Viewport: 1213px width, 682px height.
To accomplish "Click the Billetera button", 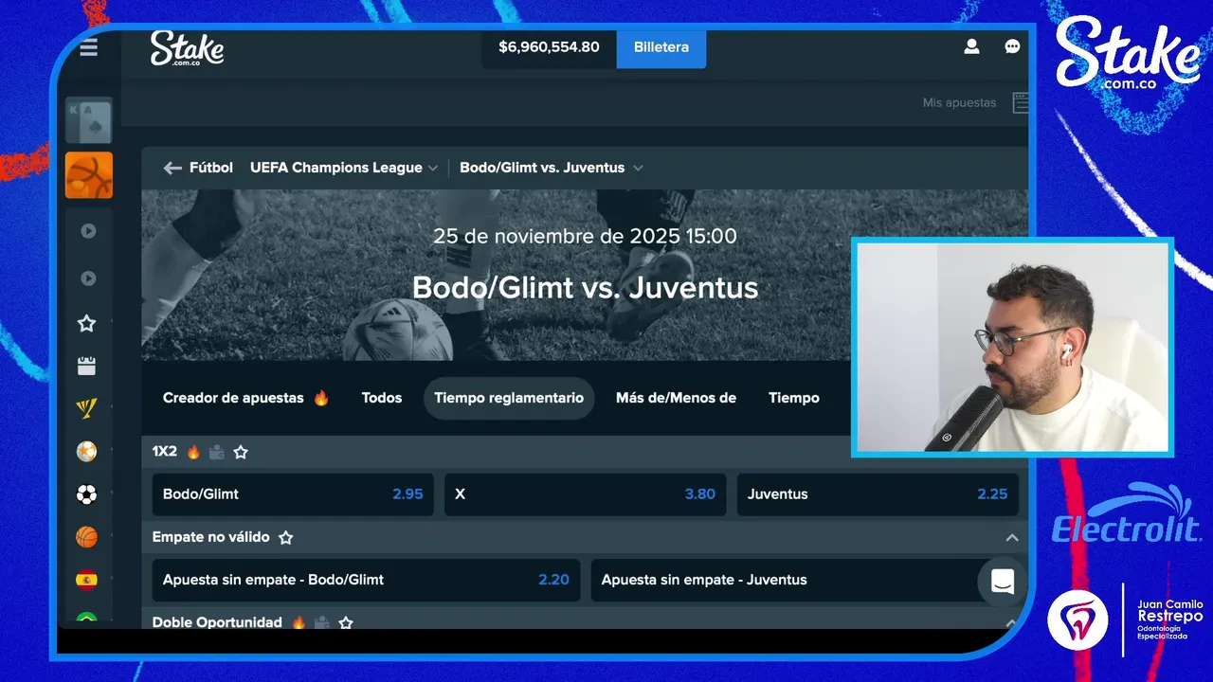I will [x=661, y=47].
